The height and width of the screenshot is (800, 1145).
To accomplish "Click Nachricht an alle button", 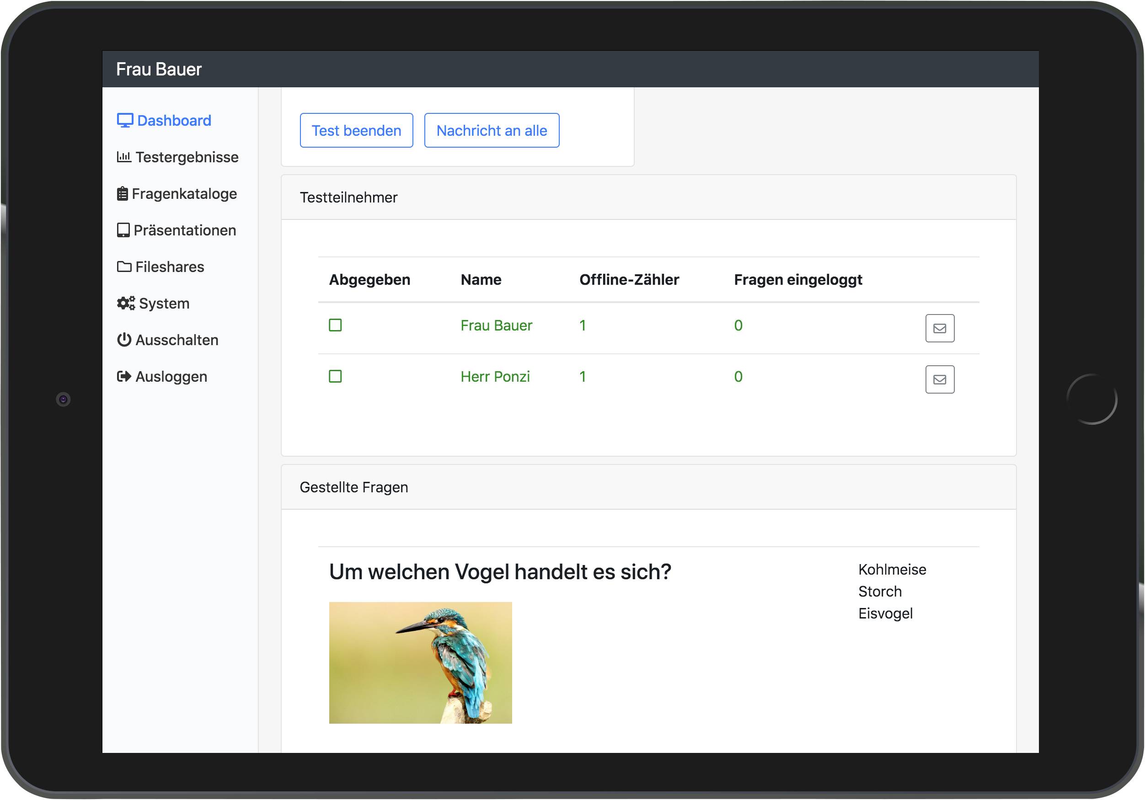I will pos(491,131).
